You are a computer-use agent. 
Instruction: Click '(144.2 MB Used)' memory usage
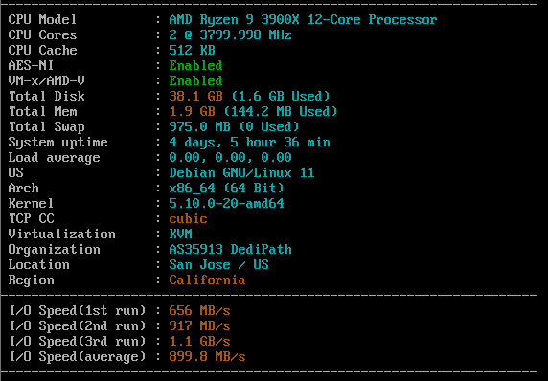pos(281,111)
